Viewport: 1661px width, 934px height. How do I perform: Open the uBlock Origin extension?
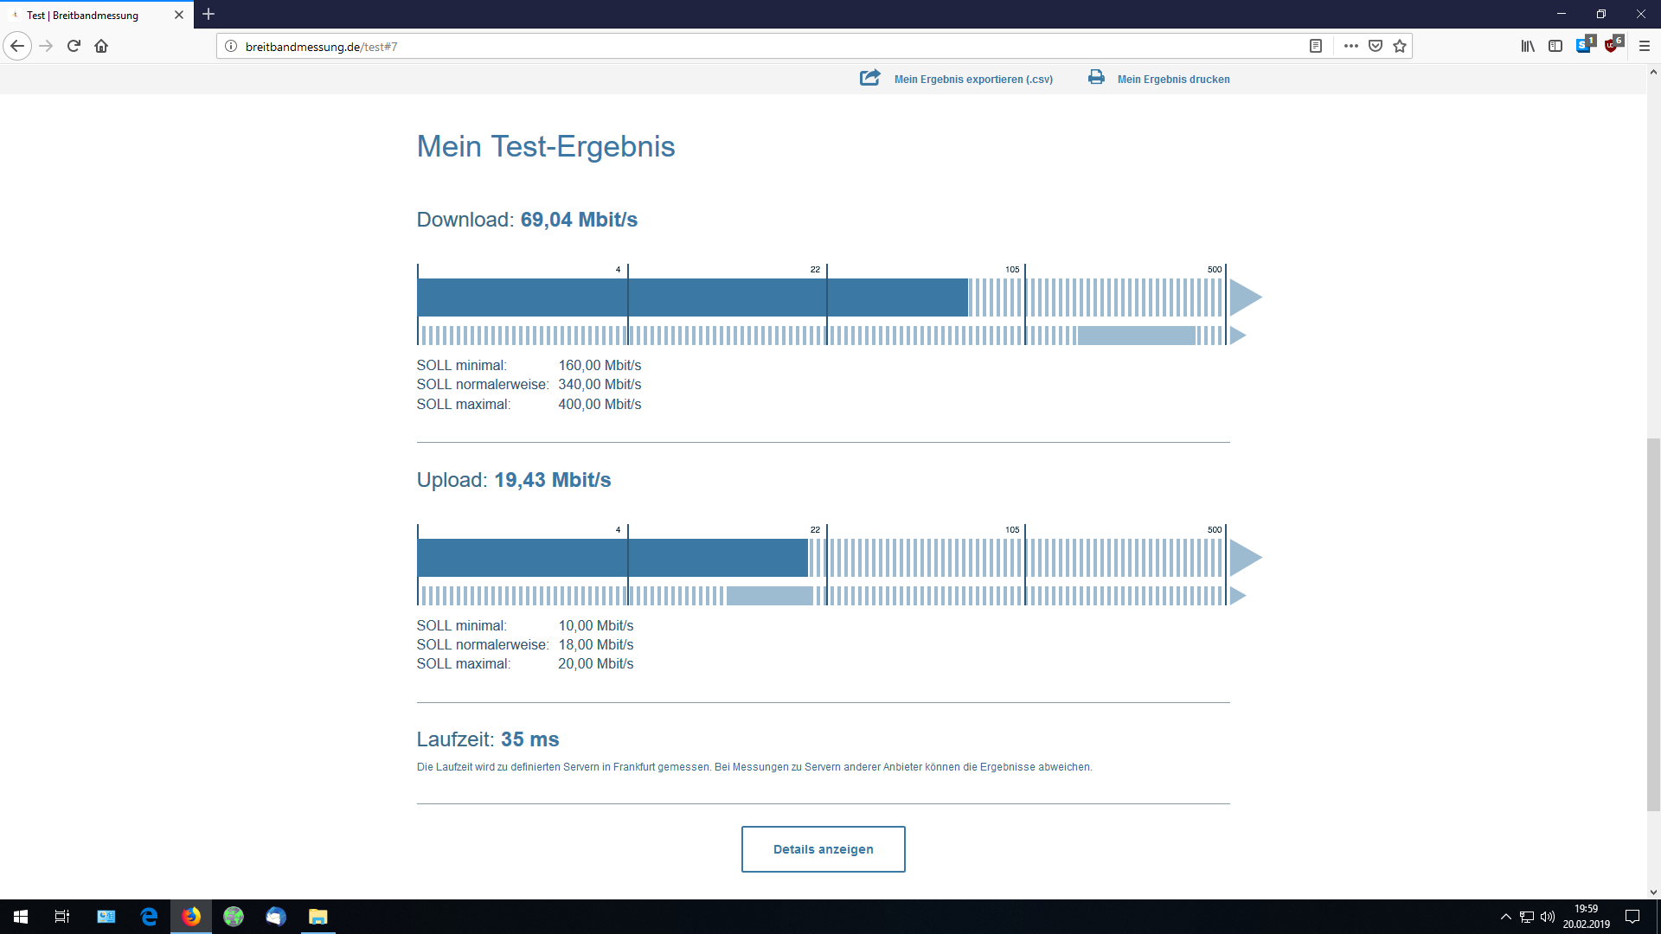(1613, 45)
